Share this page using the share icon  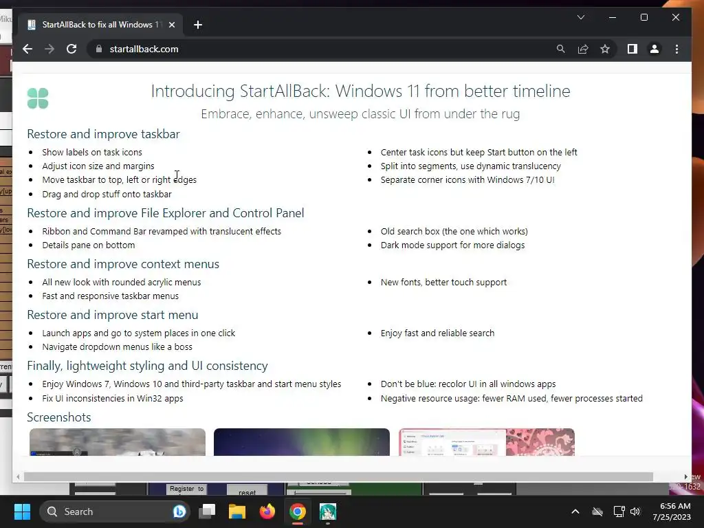pos(583,49)
